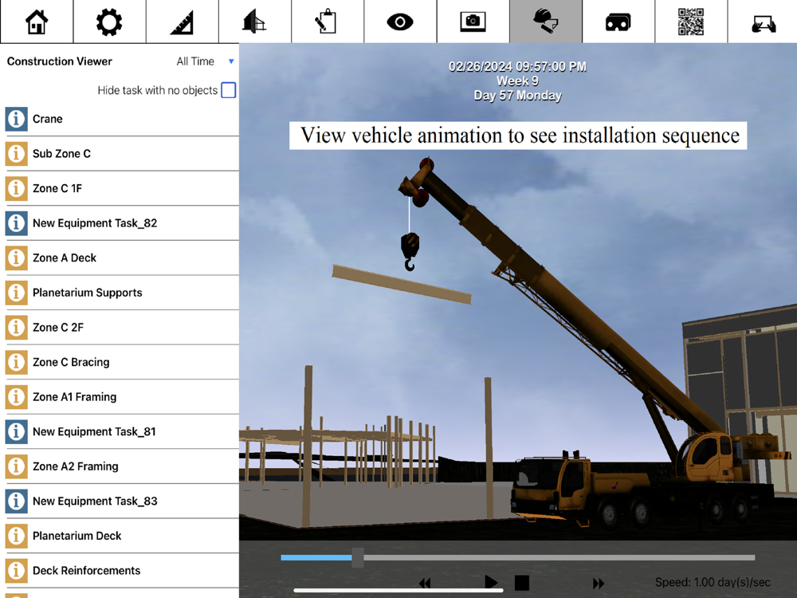This screenshot has width=797, height=598.
Task: Select the Zone C 1F task label
Action: (x=57, y=188)
